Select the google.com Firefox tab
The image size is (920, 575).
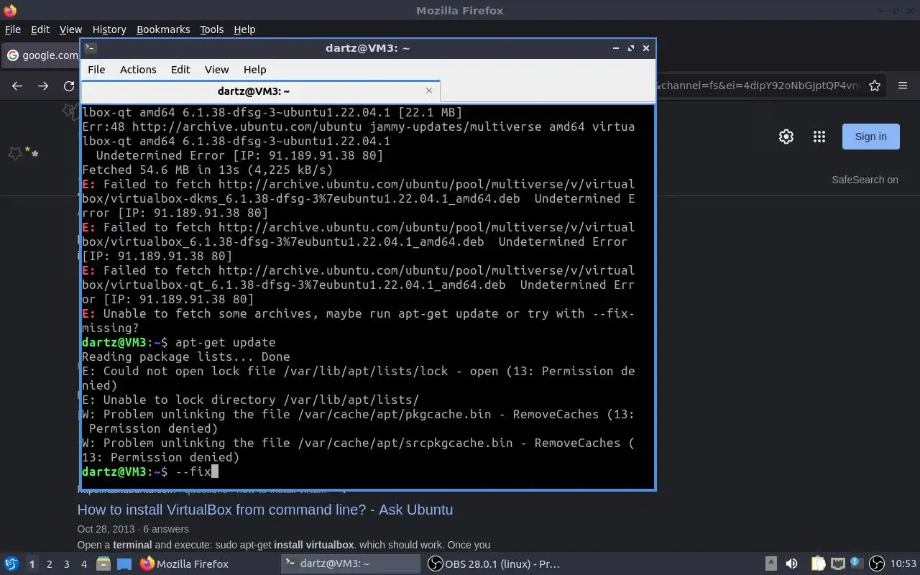point(42,55)
